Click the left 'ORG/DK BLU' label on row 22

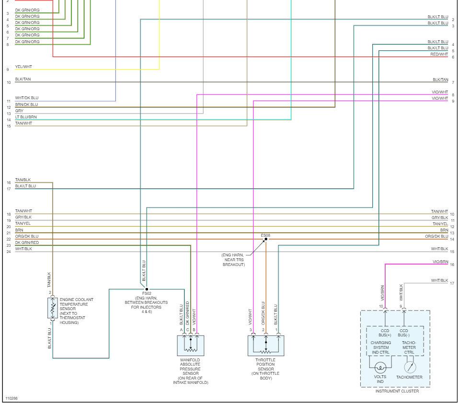click(27, 236)
